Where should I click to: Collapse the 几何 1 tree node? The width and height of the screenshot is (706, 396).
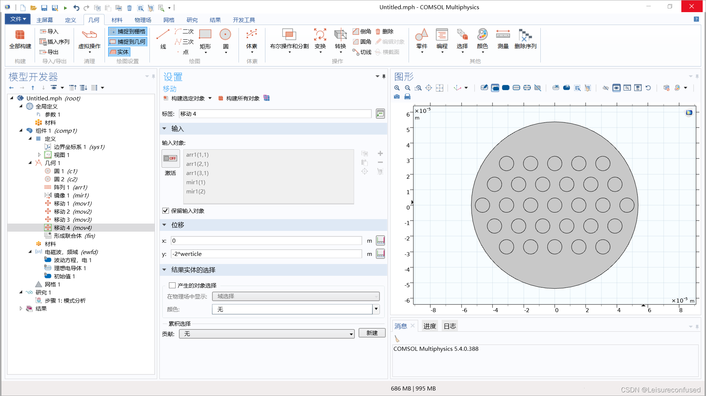point(30,163)
